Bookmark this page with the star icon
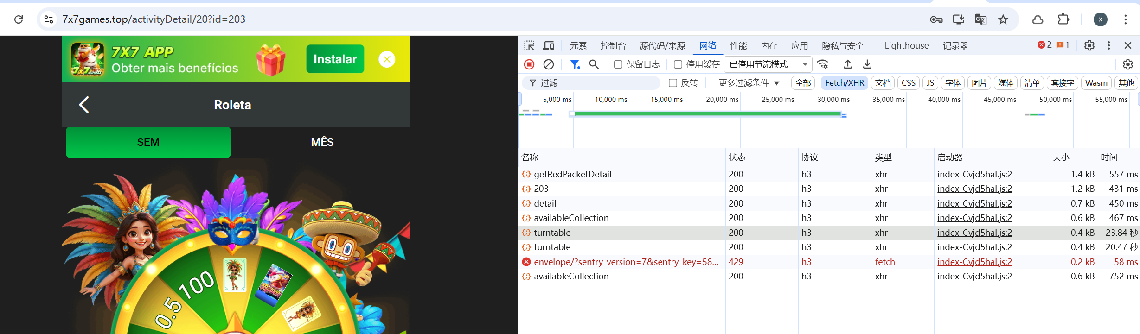Viewport: 1140px width, 334px height. pyautogui.click(x=1003, y=19)
